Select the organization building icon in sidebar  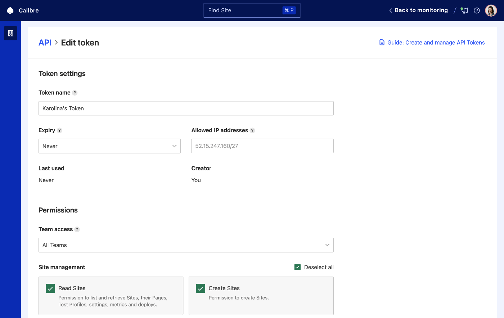10,33
